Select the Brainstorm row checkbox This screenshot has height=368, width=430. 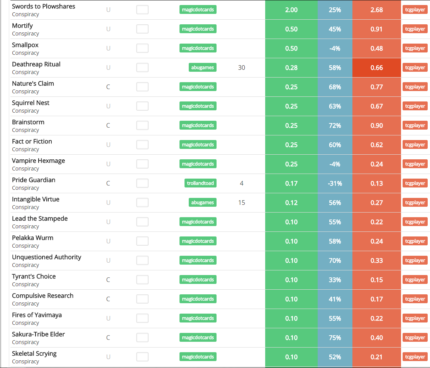click(142, 125)
